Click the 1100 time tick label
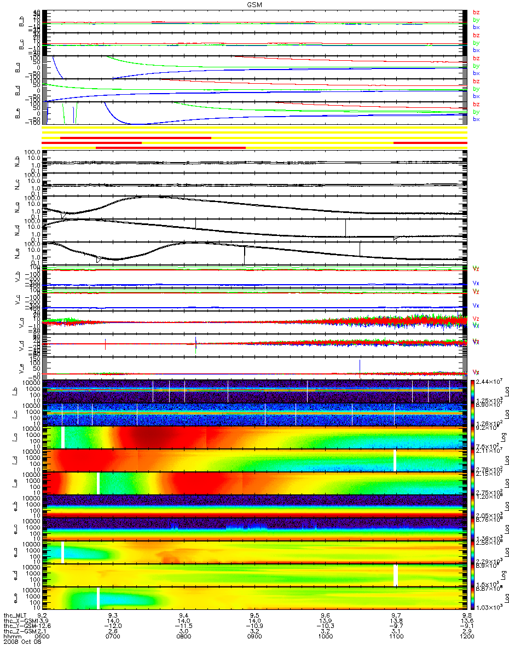 tap(396, 637)
